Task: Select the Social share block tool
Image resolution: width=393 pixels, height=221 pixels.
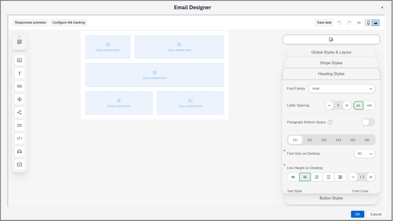Action: pyautogui.click(x=19, y=112)
